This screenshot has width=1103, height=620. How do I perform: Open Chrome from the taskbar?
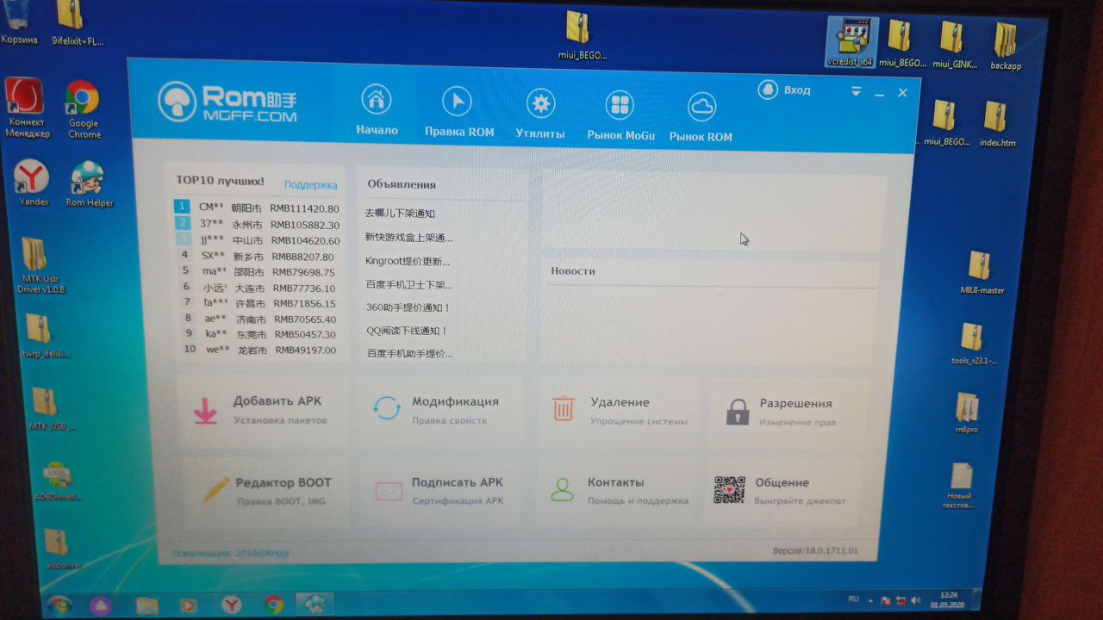[x=273, y=605]
